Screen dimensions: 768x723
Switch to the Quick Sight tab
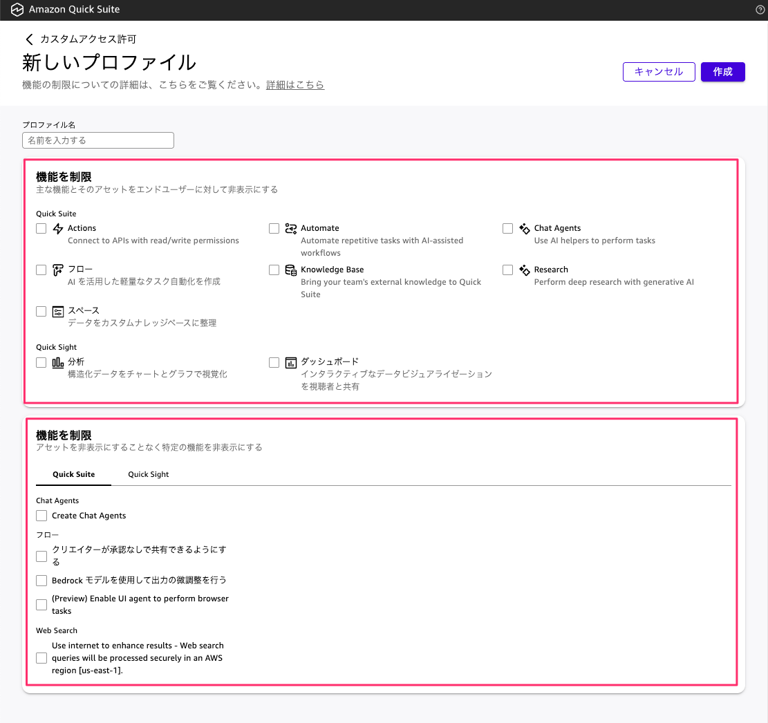coord(149,474)
